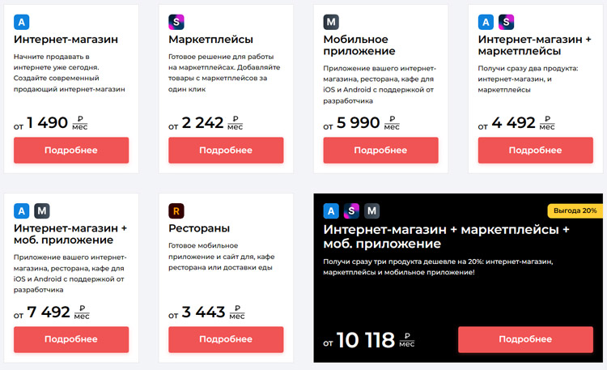Open details for the 7 492 plan
This screenshot has height=370, width=607.
pos(71,339)
